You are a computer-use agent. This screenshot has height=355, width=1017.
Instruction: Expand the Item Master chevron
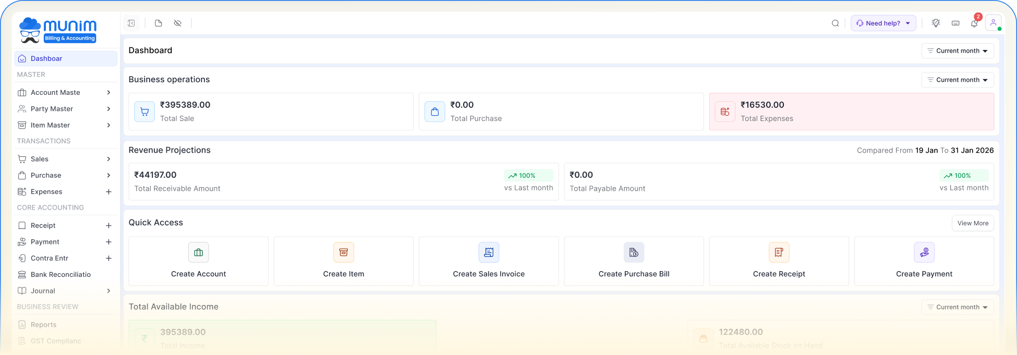coord(108,126)
